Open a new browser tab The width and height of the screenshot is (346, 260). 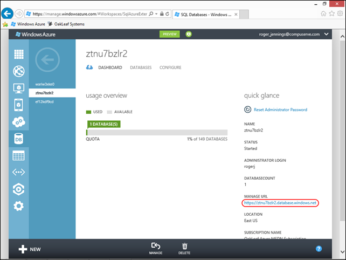coord(244,15)
